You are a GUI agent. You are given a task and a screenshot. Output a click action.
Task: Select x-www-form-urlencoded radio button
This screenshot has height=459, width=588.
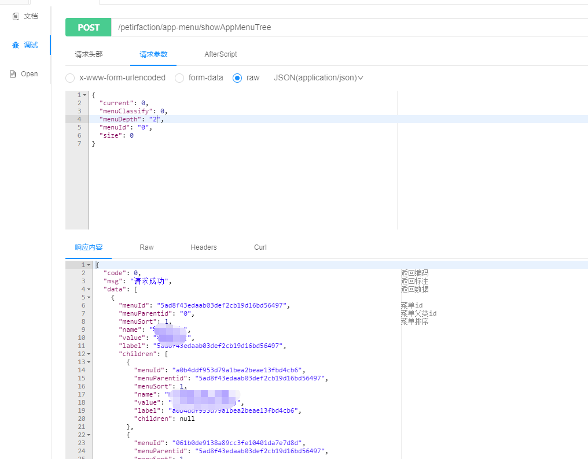70,78
